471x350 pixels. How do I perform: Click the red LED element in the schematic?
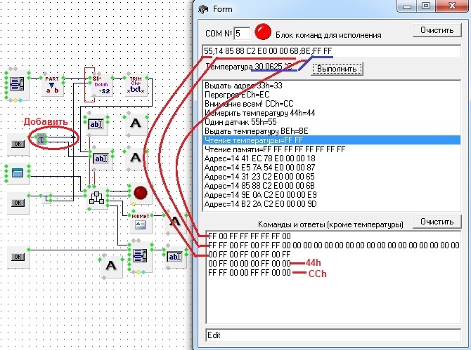(x=139, y=193)
